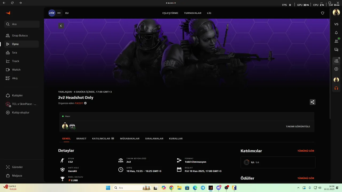Click TAKIMI GÖRÜNTÜLE button

point(298,126)
